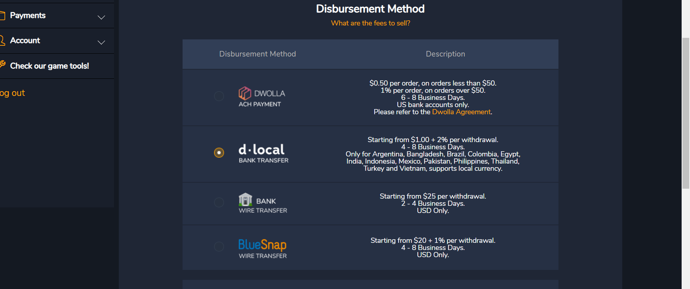Image resolution: width=690 pixels, height=289 pixels.
Task: Click the Dwolla logo icon
Action: (x=245, y=93)
